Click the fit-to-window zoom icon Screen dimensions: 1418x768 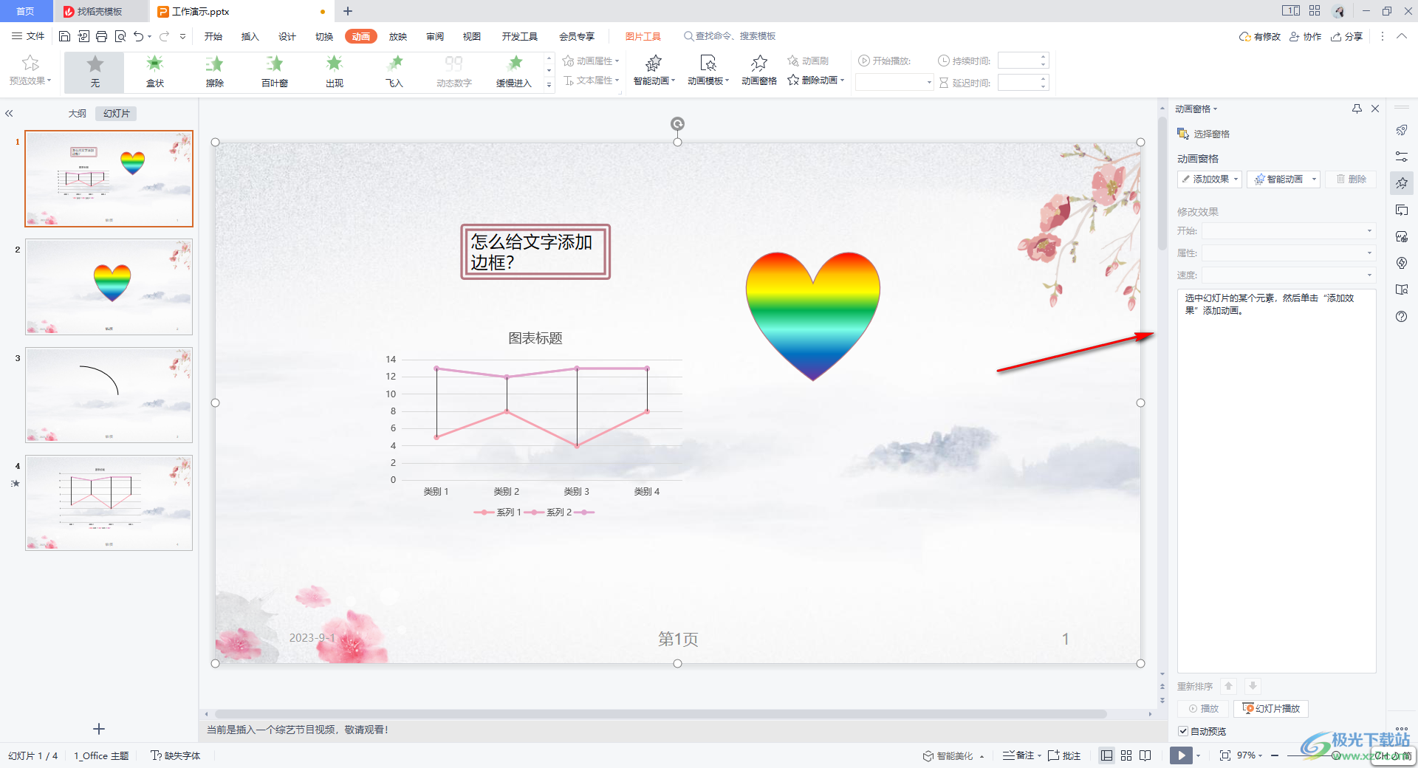point(1225,755)
